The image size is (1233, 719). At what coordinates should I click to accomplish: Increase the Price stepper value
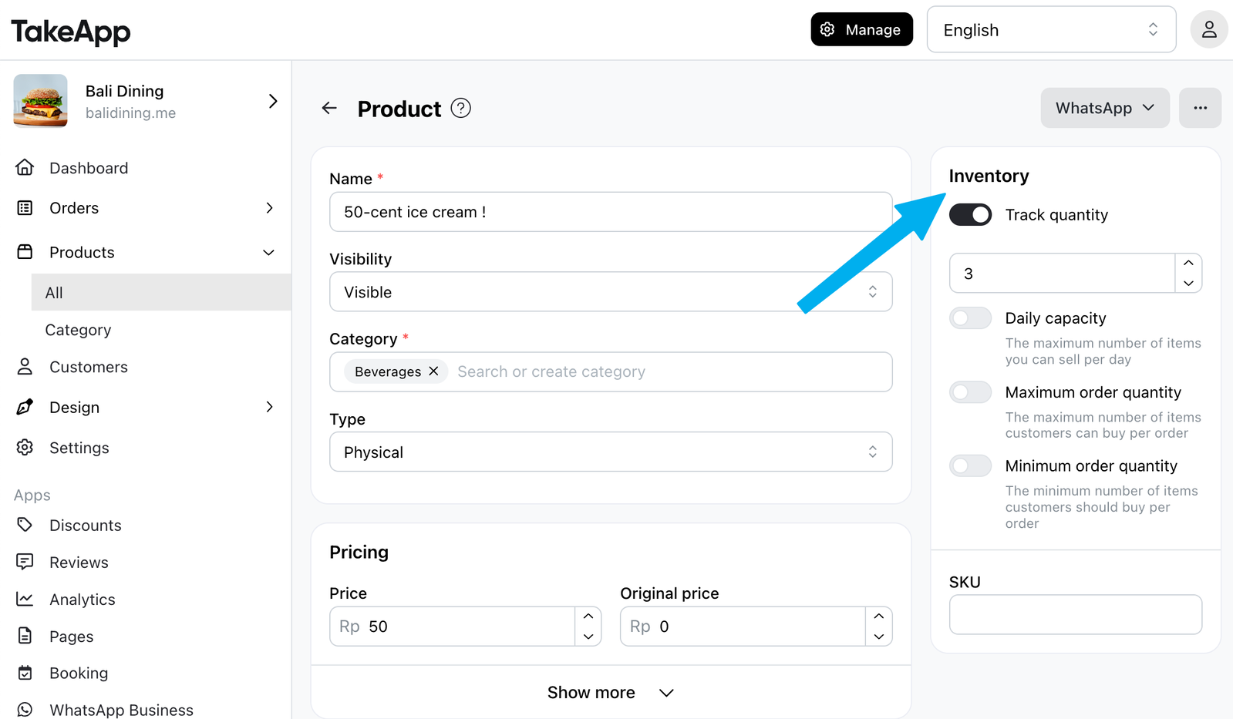(588, 617)
